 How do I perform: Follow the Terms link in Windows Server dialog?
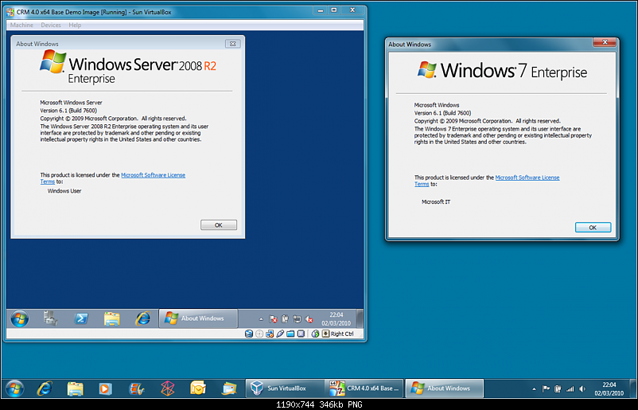pos(47,182)
